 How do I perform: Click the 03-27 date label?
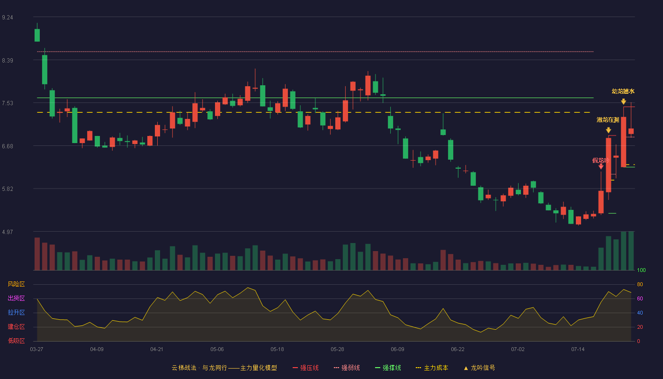pos(36,349)
